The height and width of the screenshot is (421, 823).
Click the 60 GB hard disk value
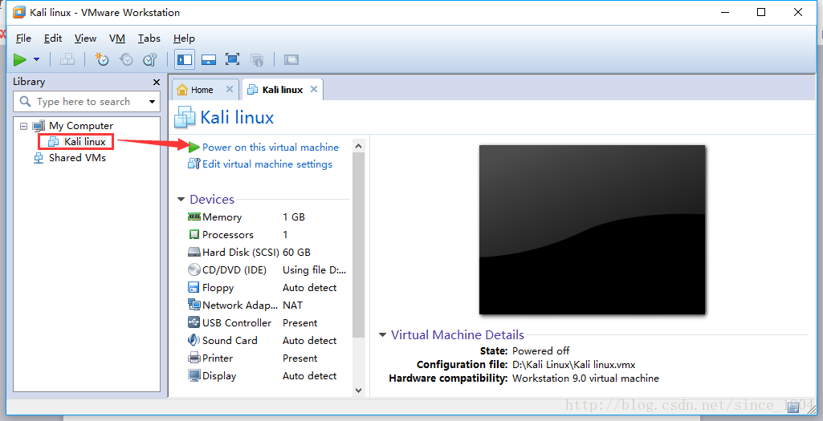[x=296, y=252]
